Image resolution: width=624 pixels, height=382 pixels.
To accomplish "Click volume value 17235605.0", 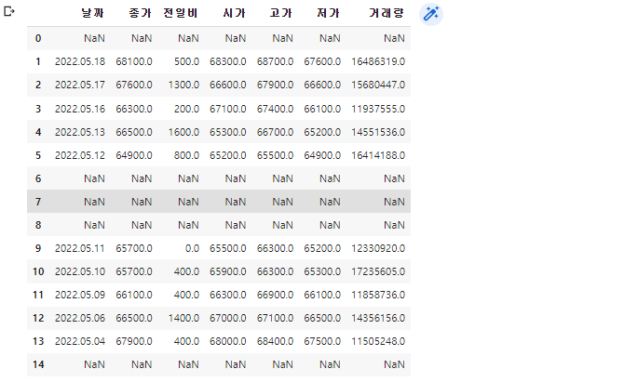I will pos(378,271).
